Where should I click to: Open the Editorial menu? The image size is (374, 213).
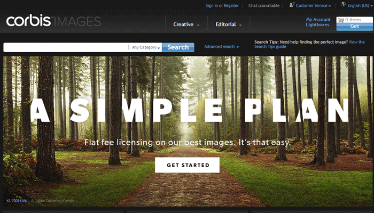225,24
